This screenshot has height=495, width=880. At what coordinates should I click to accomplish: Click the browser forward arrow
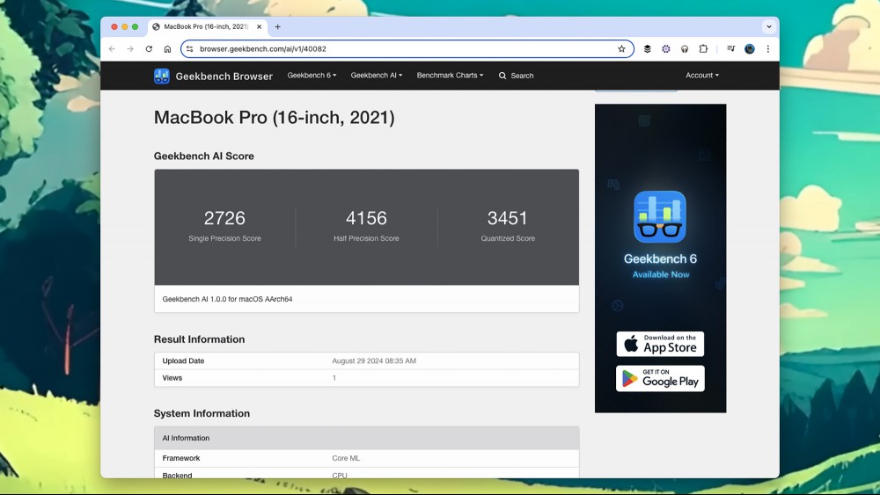(130, 48)
